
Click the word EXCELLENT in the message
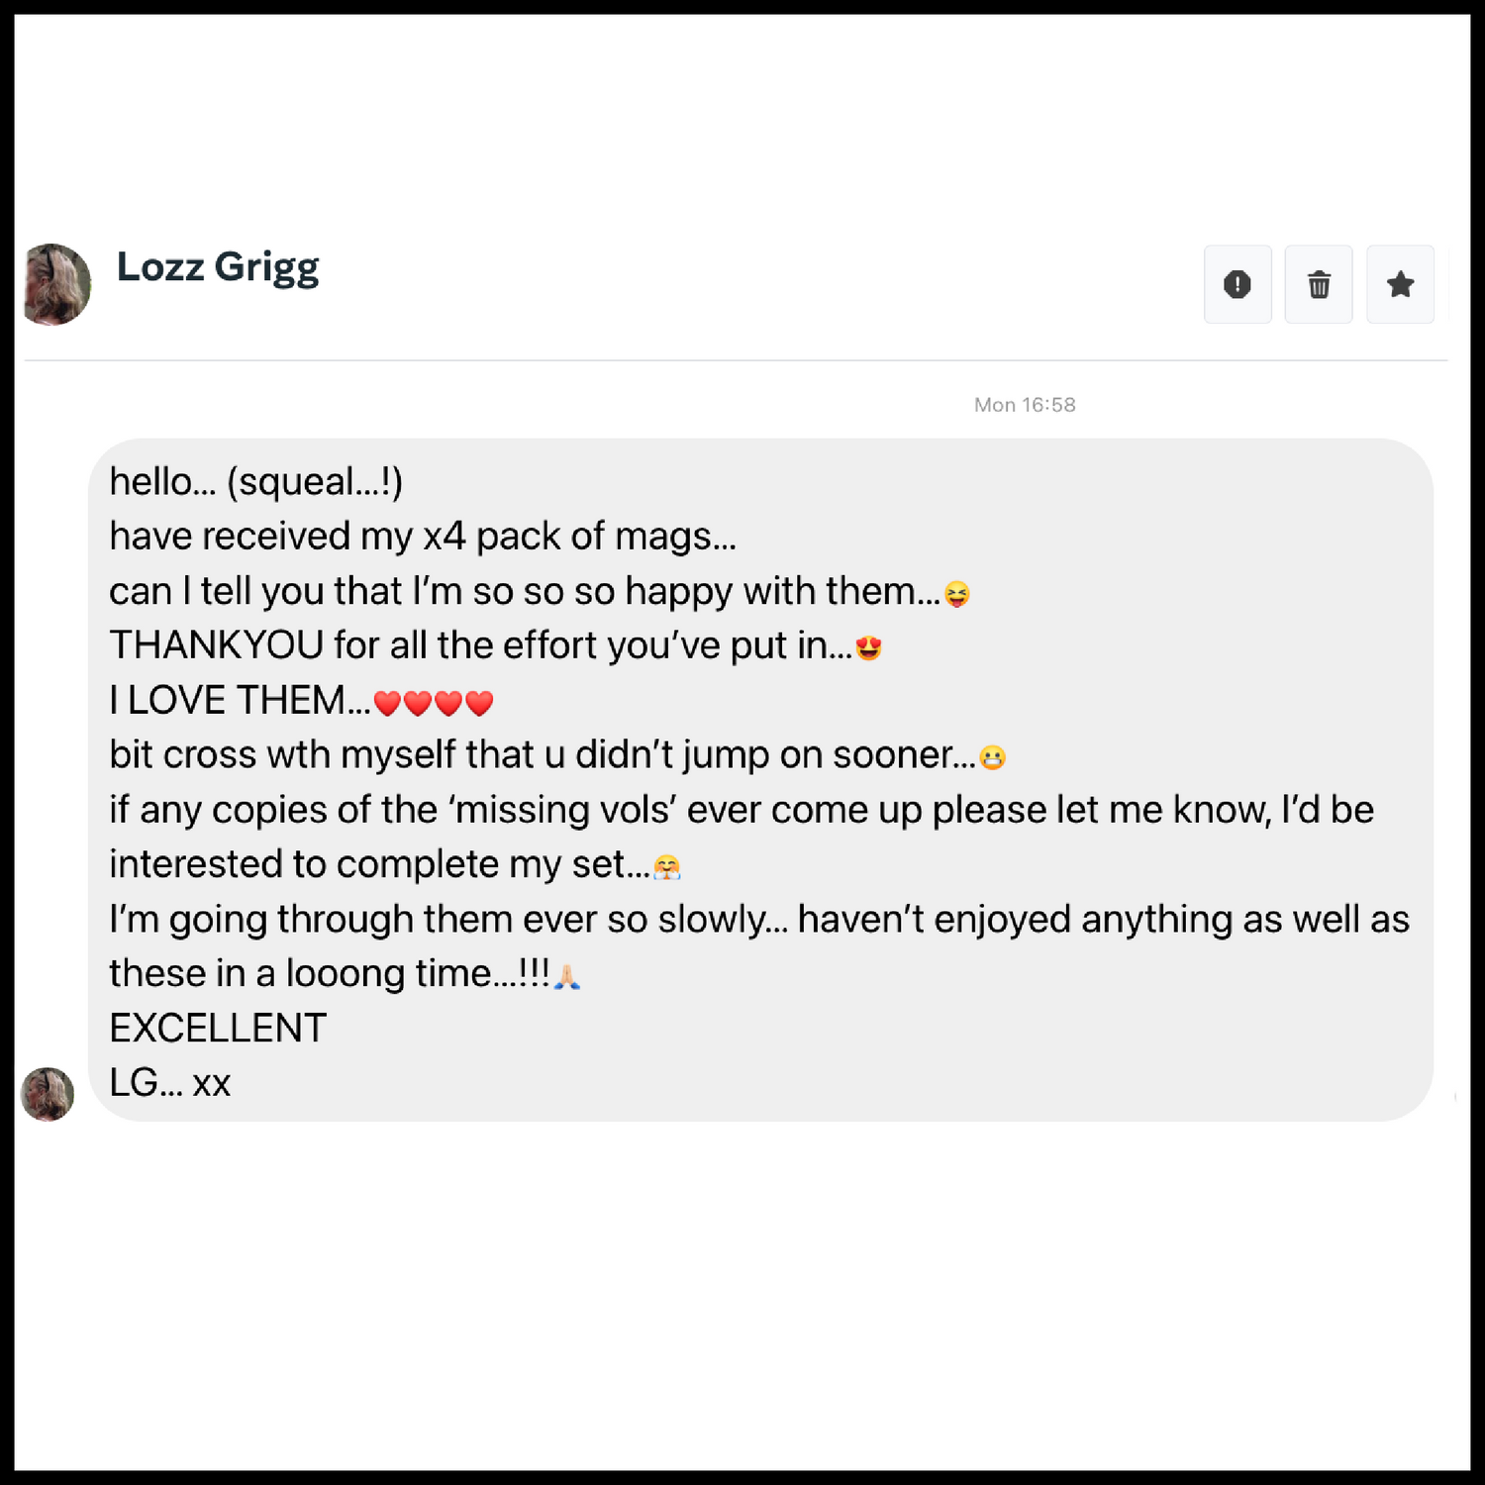point(218,1029)
